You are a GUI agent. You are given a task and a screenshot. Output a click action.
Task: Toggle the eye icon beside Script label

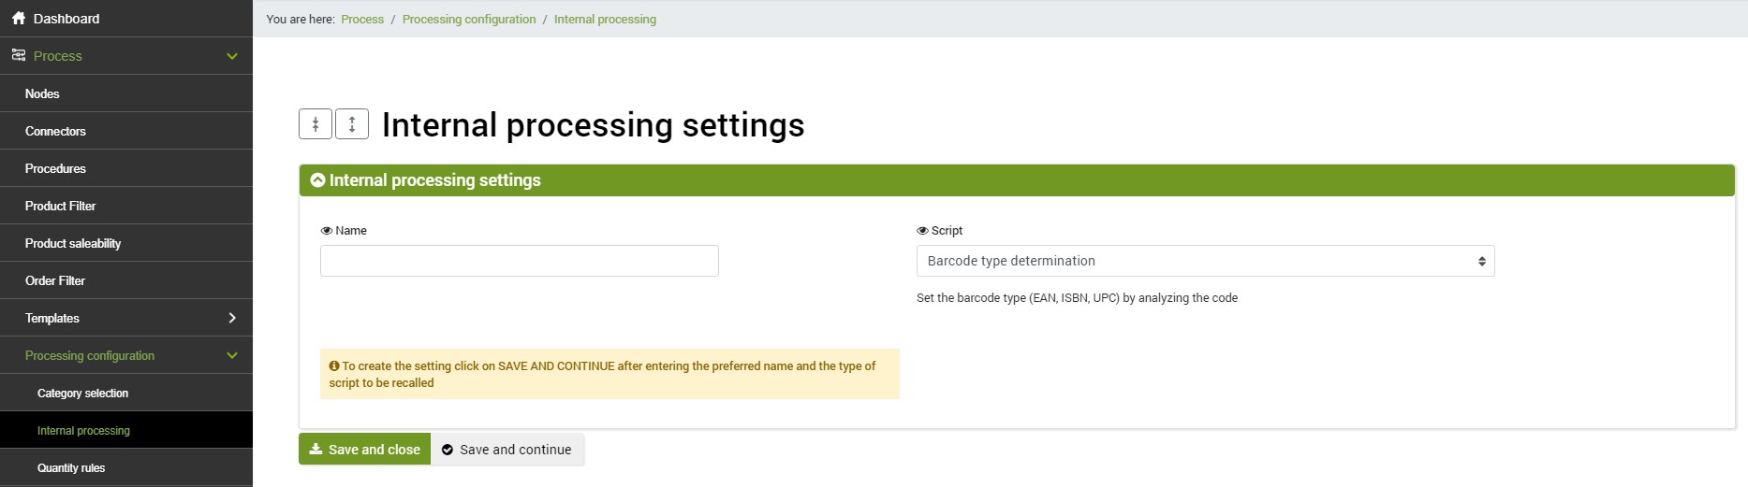point(922,231)
